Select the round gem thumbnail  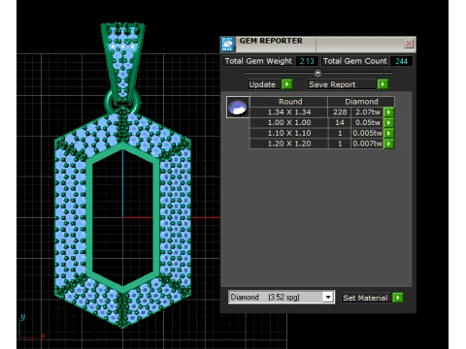pyautogui.click(x=238, y=108)
